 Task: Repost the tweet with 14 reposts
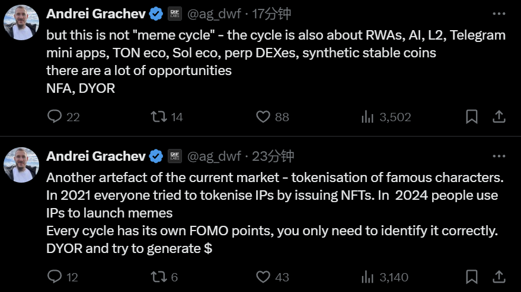click(x=159, y=116)
